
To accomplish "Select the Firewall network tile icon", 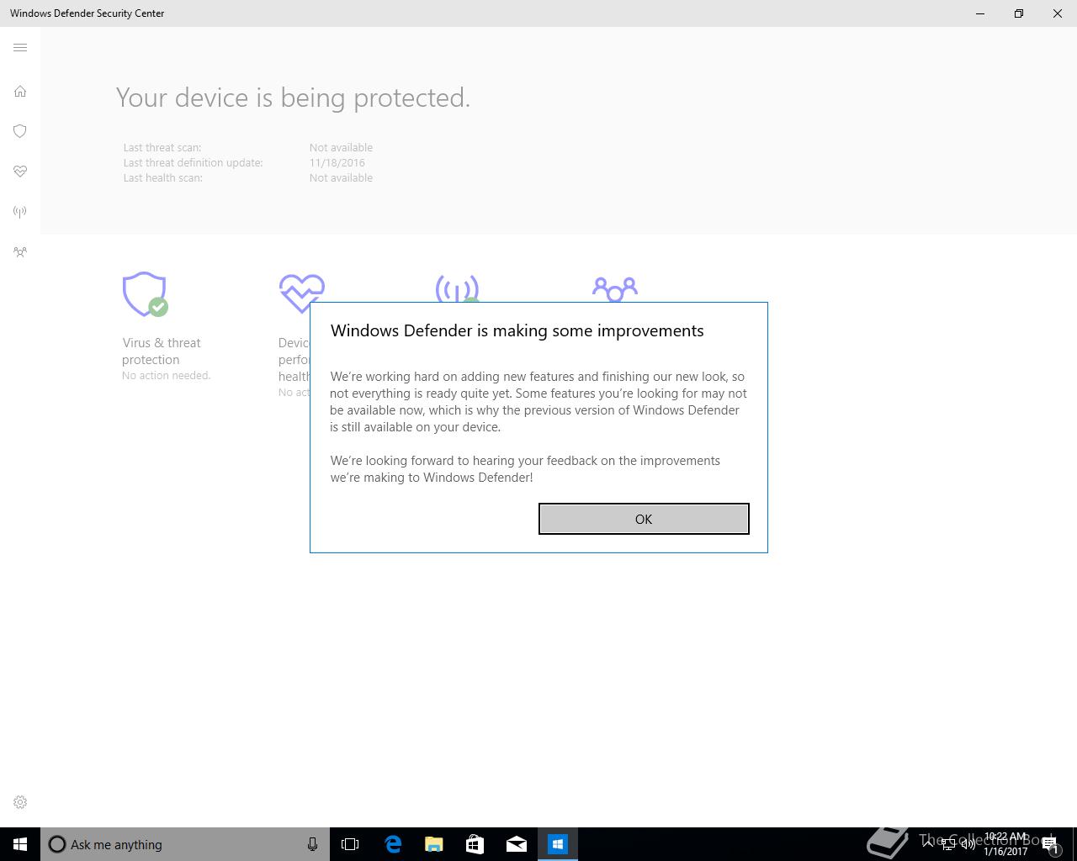I will click(457, 288).
